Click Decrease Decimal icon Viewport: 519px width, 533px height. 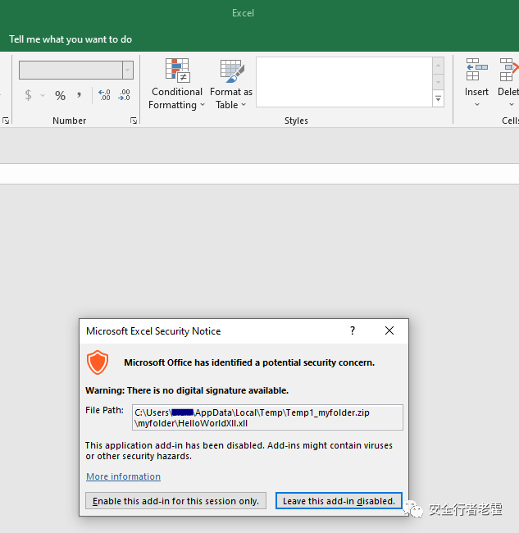(124, 95)
